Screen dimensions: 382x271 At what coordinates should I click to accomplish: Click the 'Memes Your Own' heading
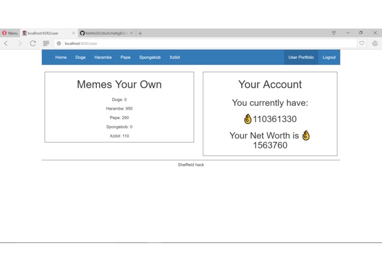click(x=119, y=84)
